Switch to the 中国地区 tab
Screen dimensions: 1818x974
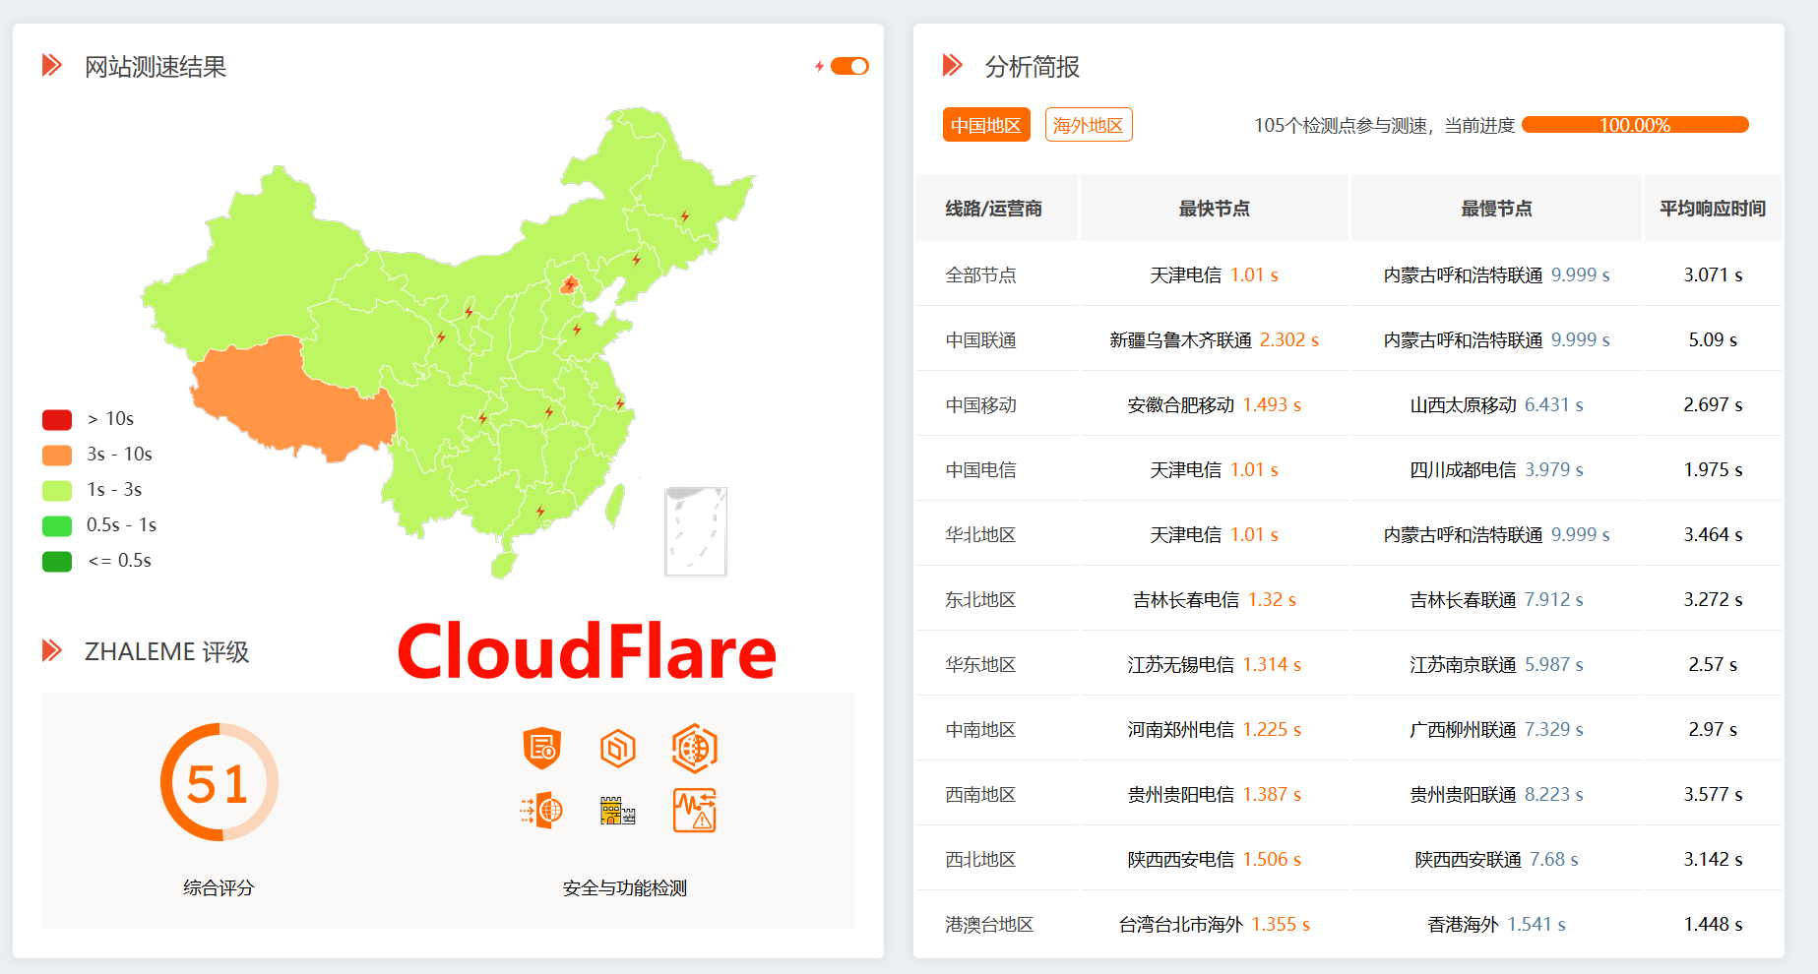click(x=986, y=125)
